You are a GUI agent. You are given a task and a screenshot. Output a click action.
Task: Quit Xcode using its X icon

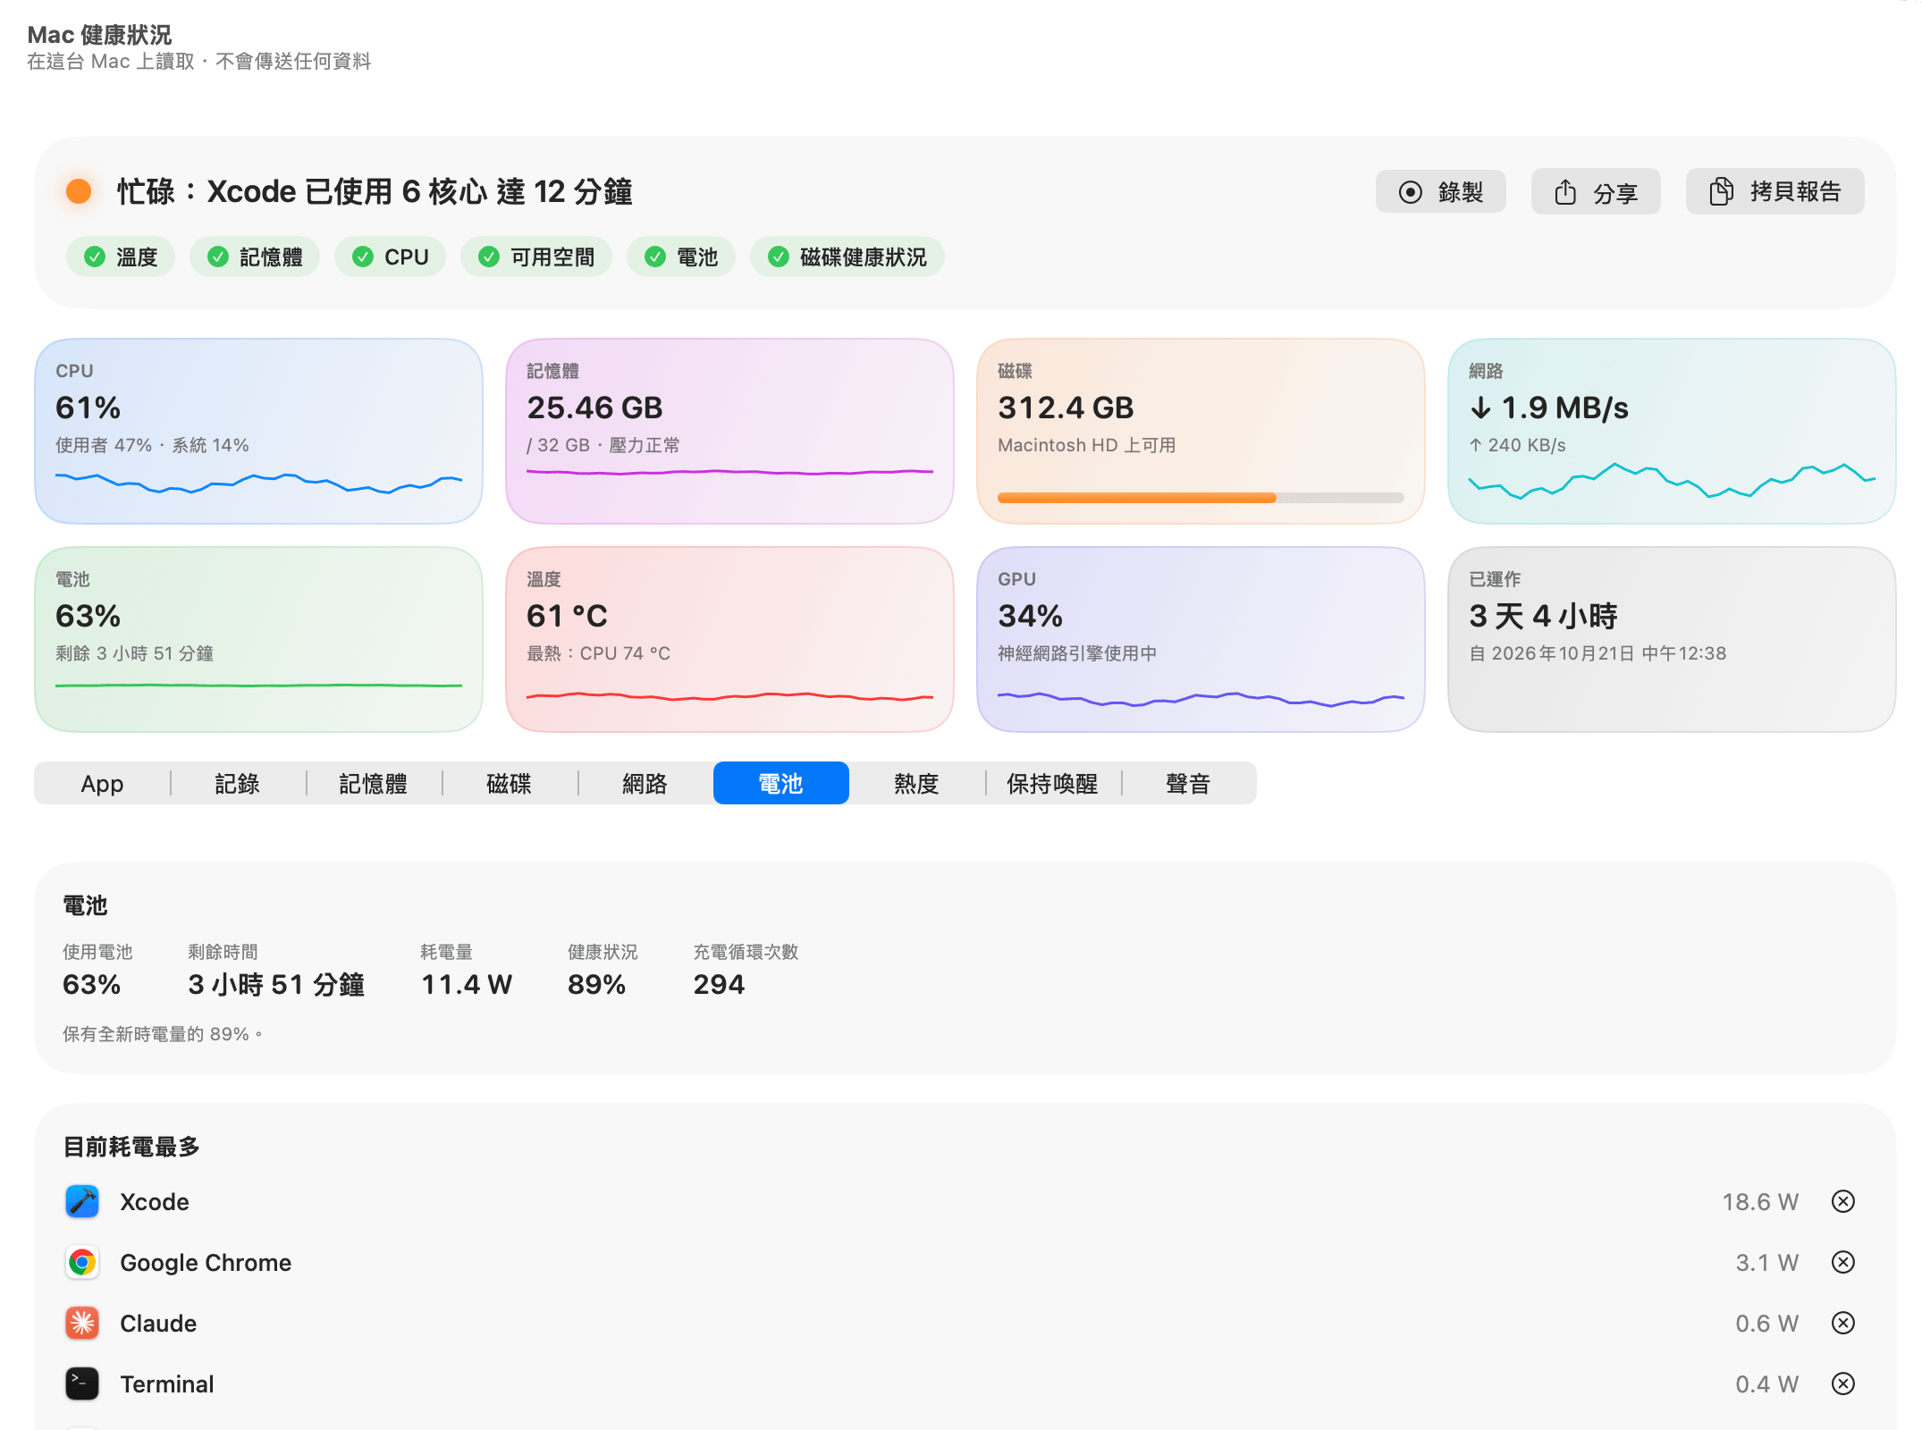1842,1201
